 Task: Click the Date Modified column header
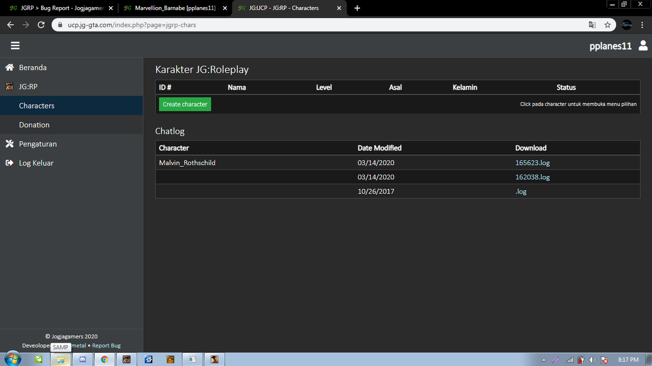379,148
